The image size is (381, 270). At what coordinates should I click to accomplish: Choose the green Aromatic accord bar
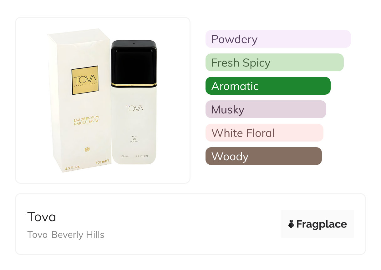pyautogui.click(x=268, y=86)
